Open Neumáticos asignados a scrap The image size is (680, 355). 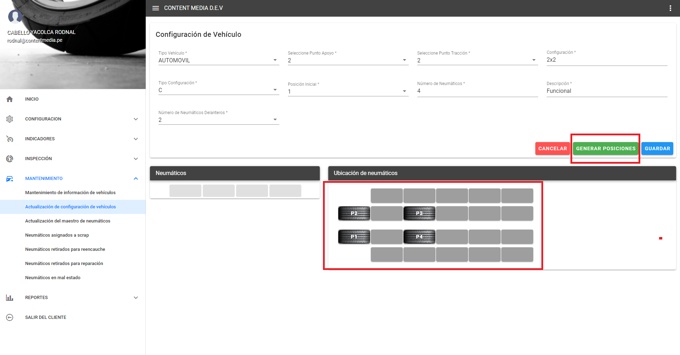[x=57, y=235]
